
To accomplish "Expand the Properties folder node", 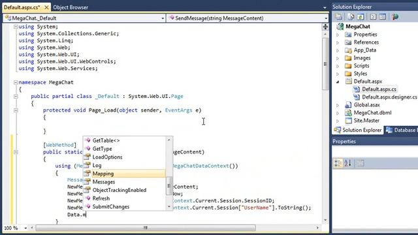I will (x=338, y=35).
